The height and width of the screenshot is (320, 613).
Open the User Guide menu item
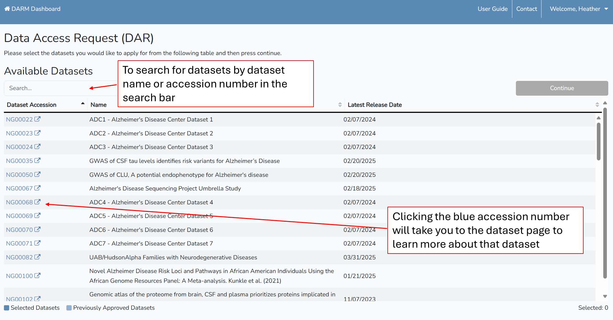(492, 9)
